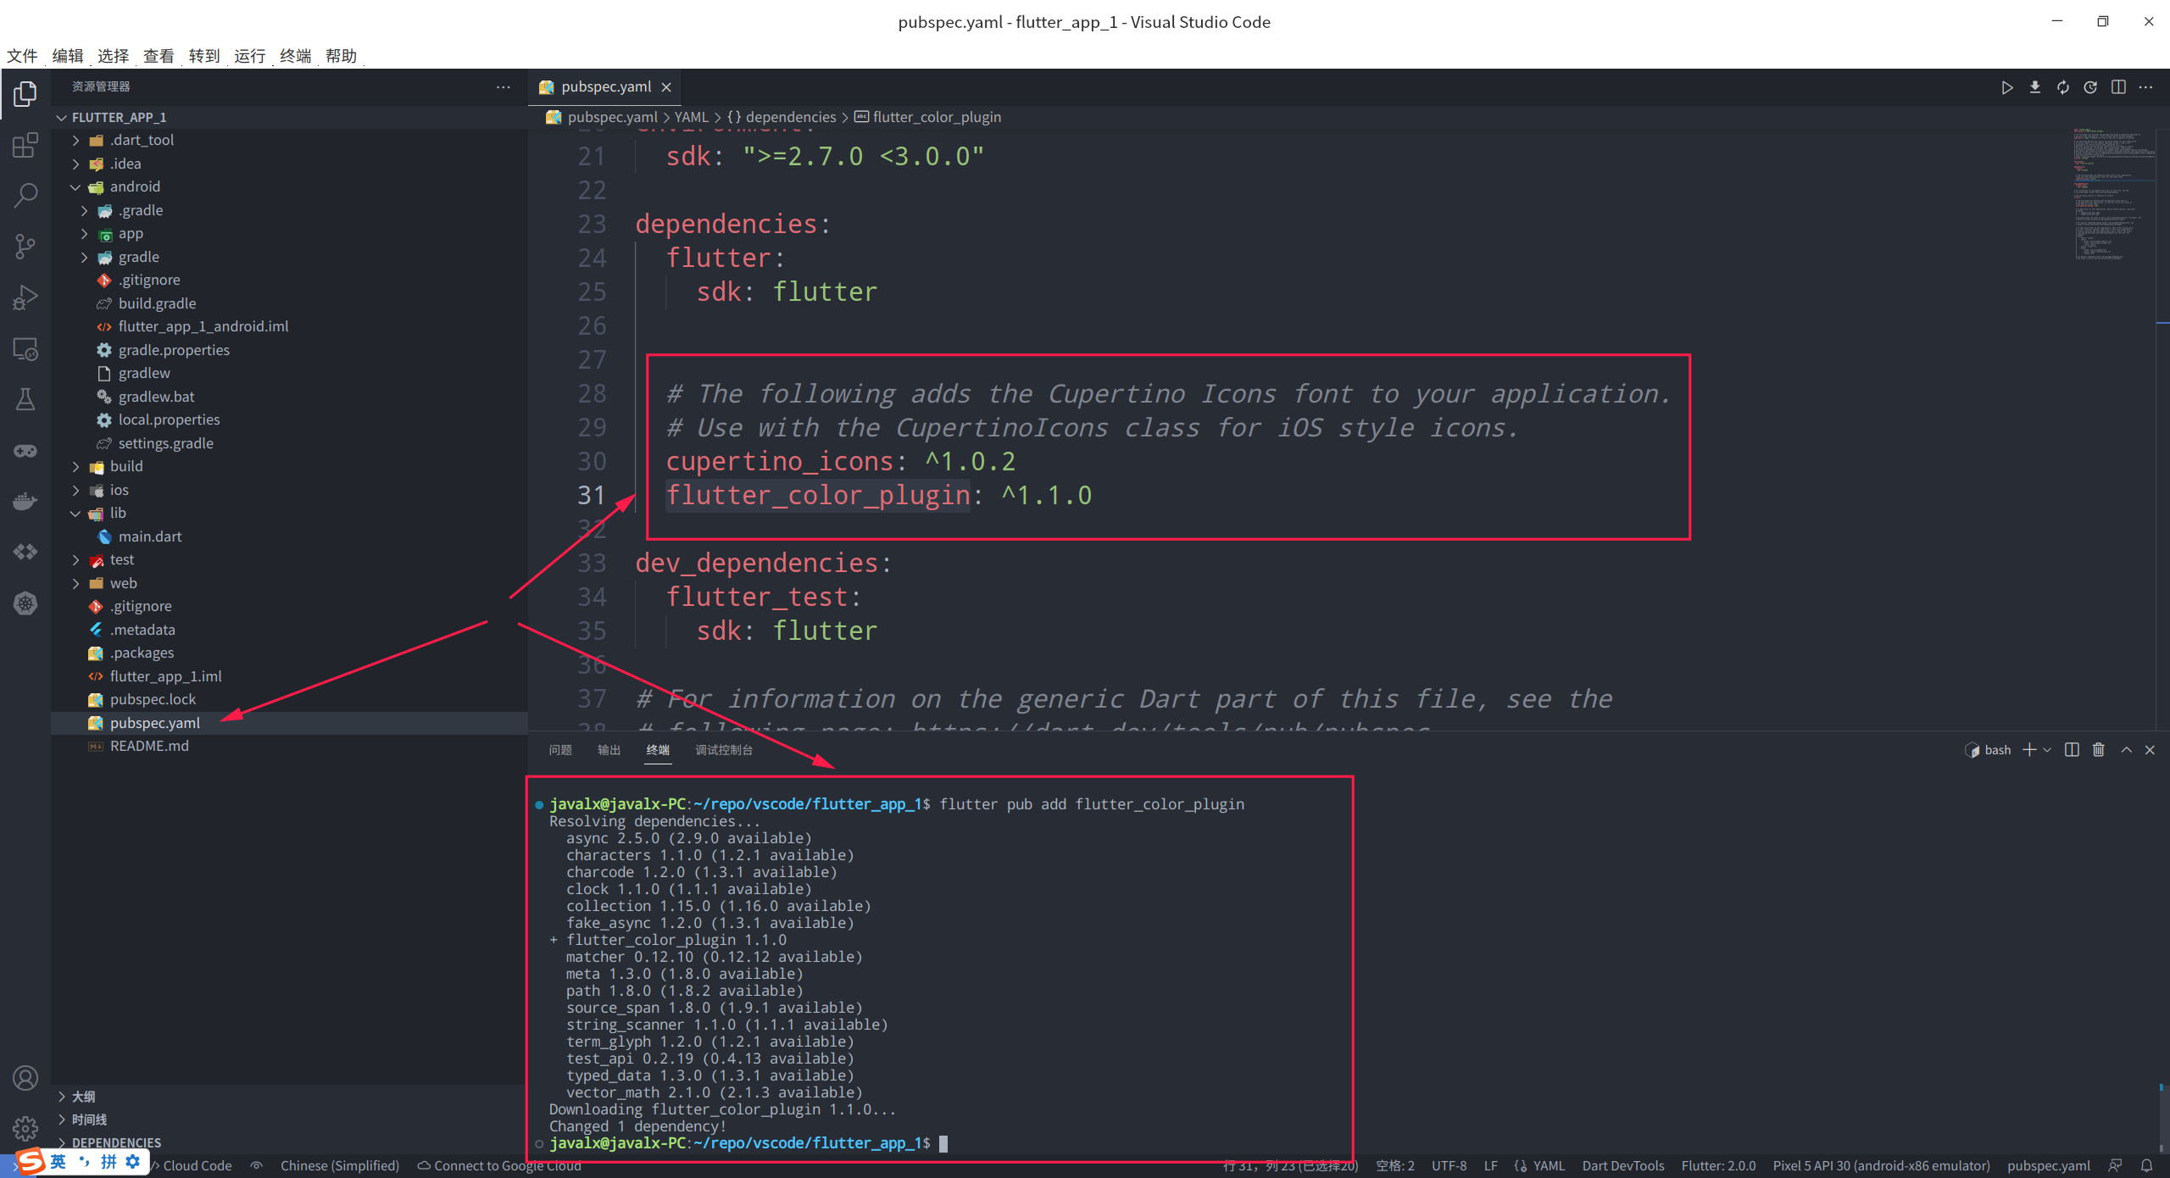Switch to the 输出 output tab
The image size is (2170, 1178).
pos(609,750)
